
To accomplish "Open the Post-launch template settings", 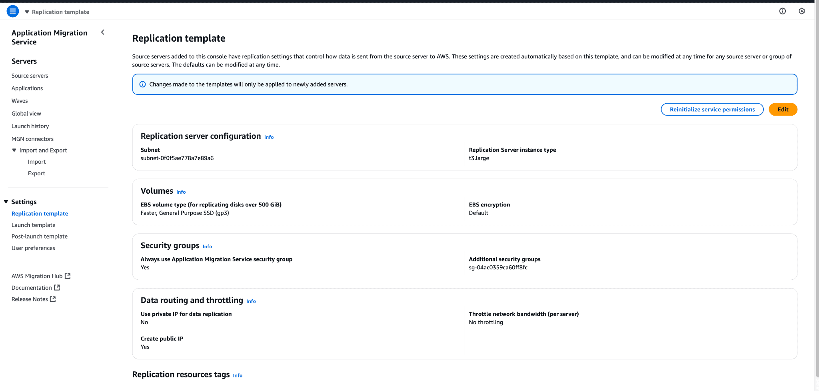I will coord(40,237).
